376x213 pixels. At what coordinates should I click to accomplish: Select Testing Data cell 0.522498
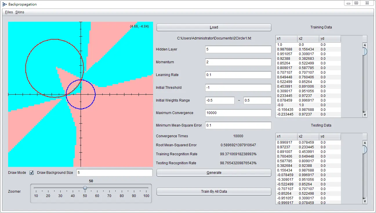point(308,194)
